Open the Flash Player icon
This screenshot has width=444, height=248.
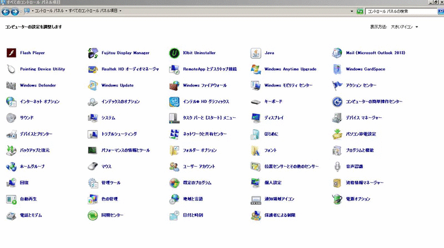click(11, 53)
